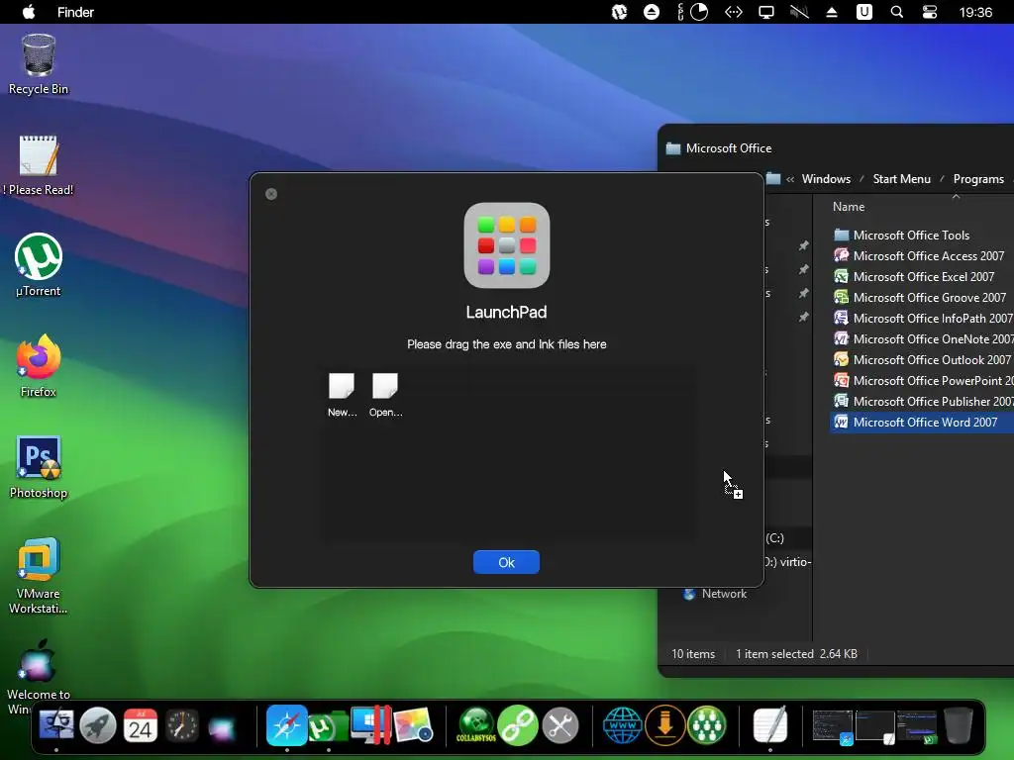1014x760 pixels.
Task: Click the circled eject icon in menu bar
Action: click(652, 12)
